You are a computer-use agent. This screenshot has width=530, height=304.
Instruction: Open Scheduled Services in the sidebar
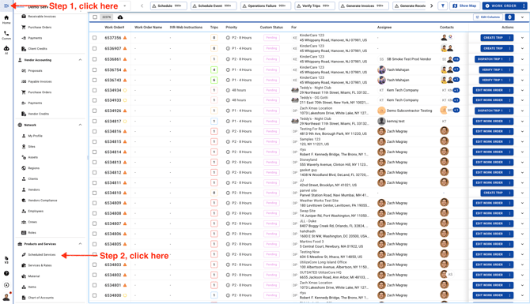click(42, 255)
